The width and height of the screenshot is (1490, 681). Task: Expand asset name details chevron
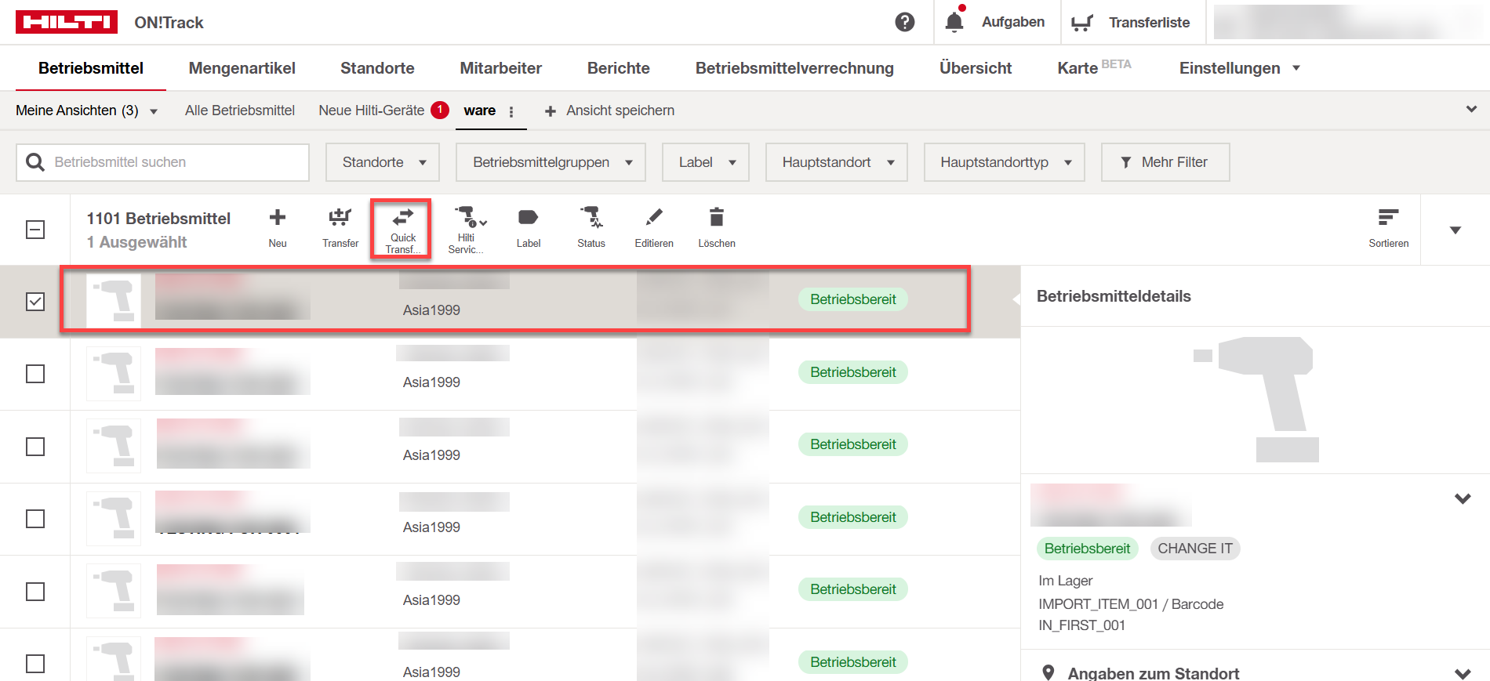click(x=1463, y=498)
